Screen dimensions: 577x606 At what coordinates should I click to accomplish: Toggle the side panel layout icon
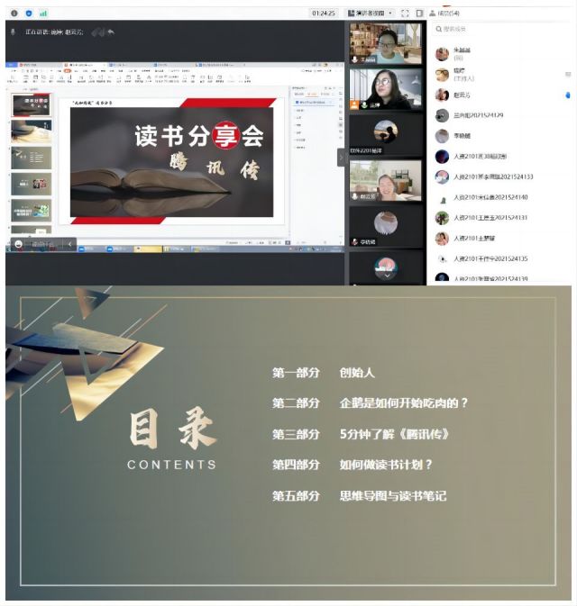(x=419, y=14)
